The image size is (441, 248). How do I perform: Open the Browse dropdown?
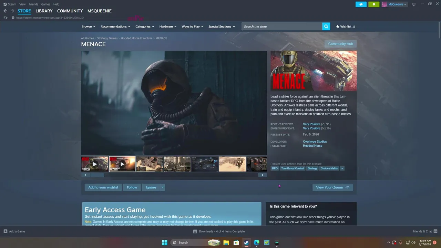(x=89, y=27)
